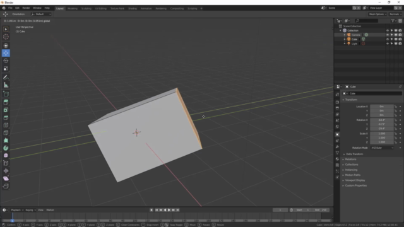
Task: Choose the Inset Faces tool
Action: [x=6, y=110]
